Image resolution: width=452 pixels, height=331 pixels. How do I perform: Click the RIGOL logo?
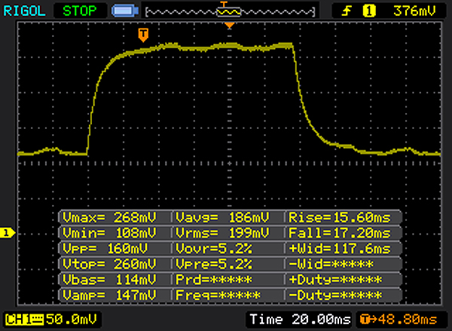coord(24,11)
